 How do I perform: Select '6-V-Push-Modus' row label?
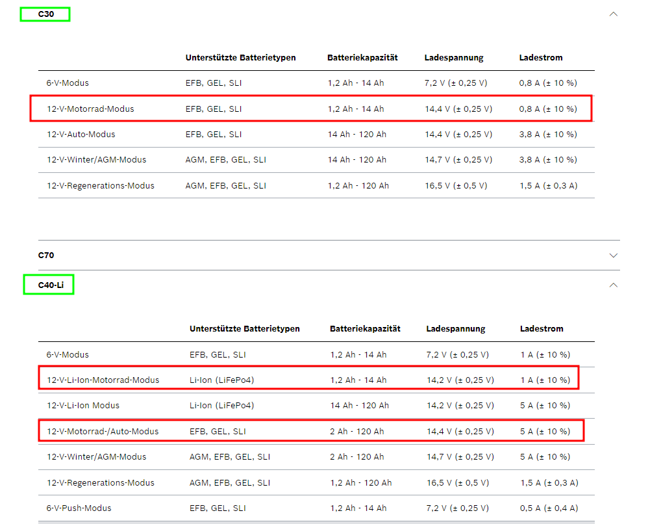pos(79,508)
